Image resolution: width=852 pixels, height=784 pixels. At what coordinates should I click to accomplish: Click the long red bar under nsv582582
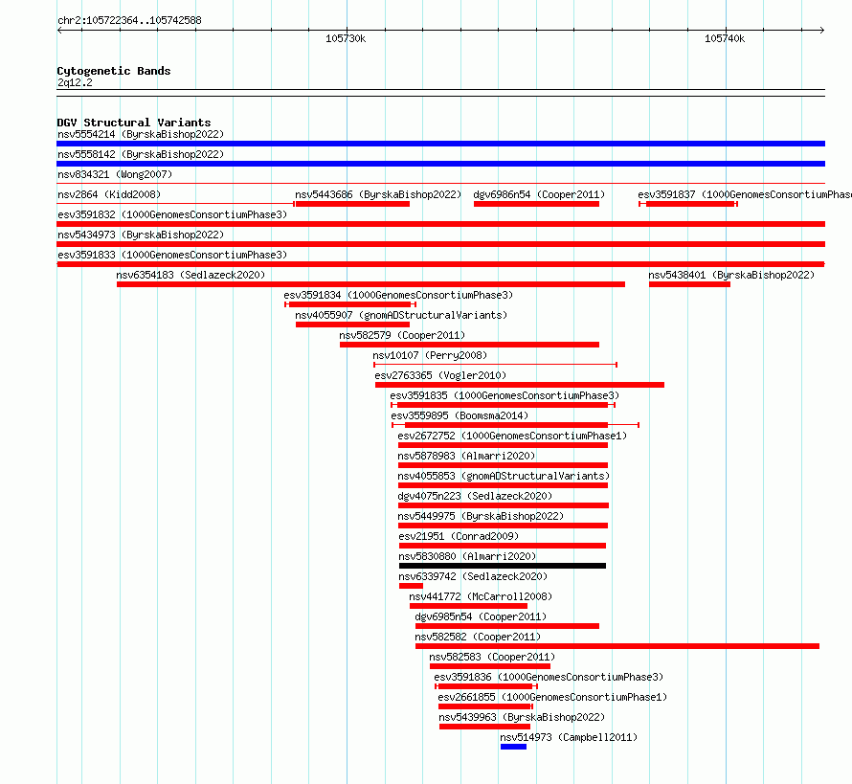tap(617, 646)
